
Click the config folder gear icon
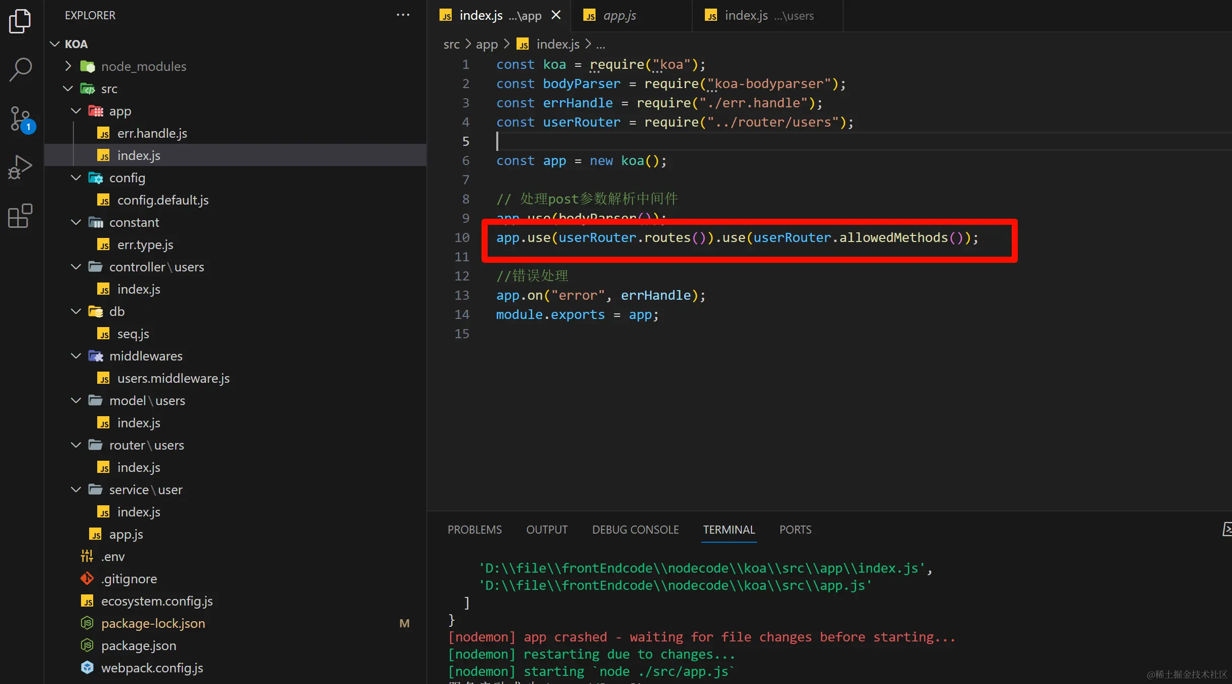pyautogui.click(x=96, y=178)
